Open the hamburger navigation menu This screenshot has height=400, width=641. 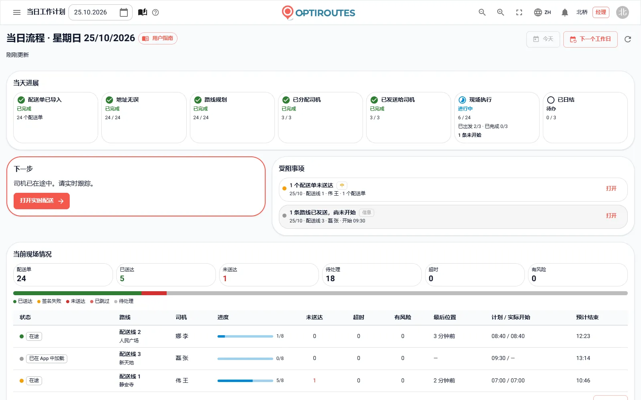[x=17, y=12]
